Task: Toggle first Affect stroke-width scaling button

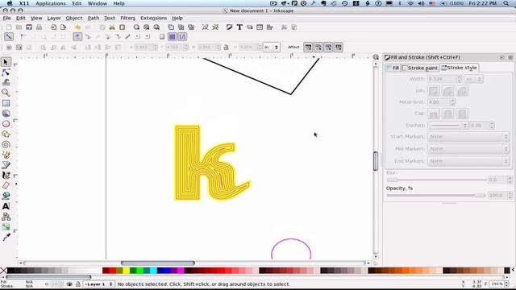Action: pyautogui.click(x=308, y=48)
